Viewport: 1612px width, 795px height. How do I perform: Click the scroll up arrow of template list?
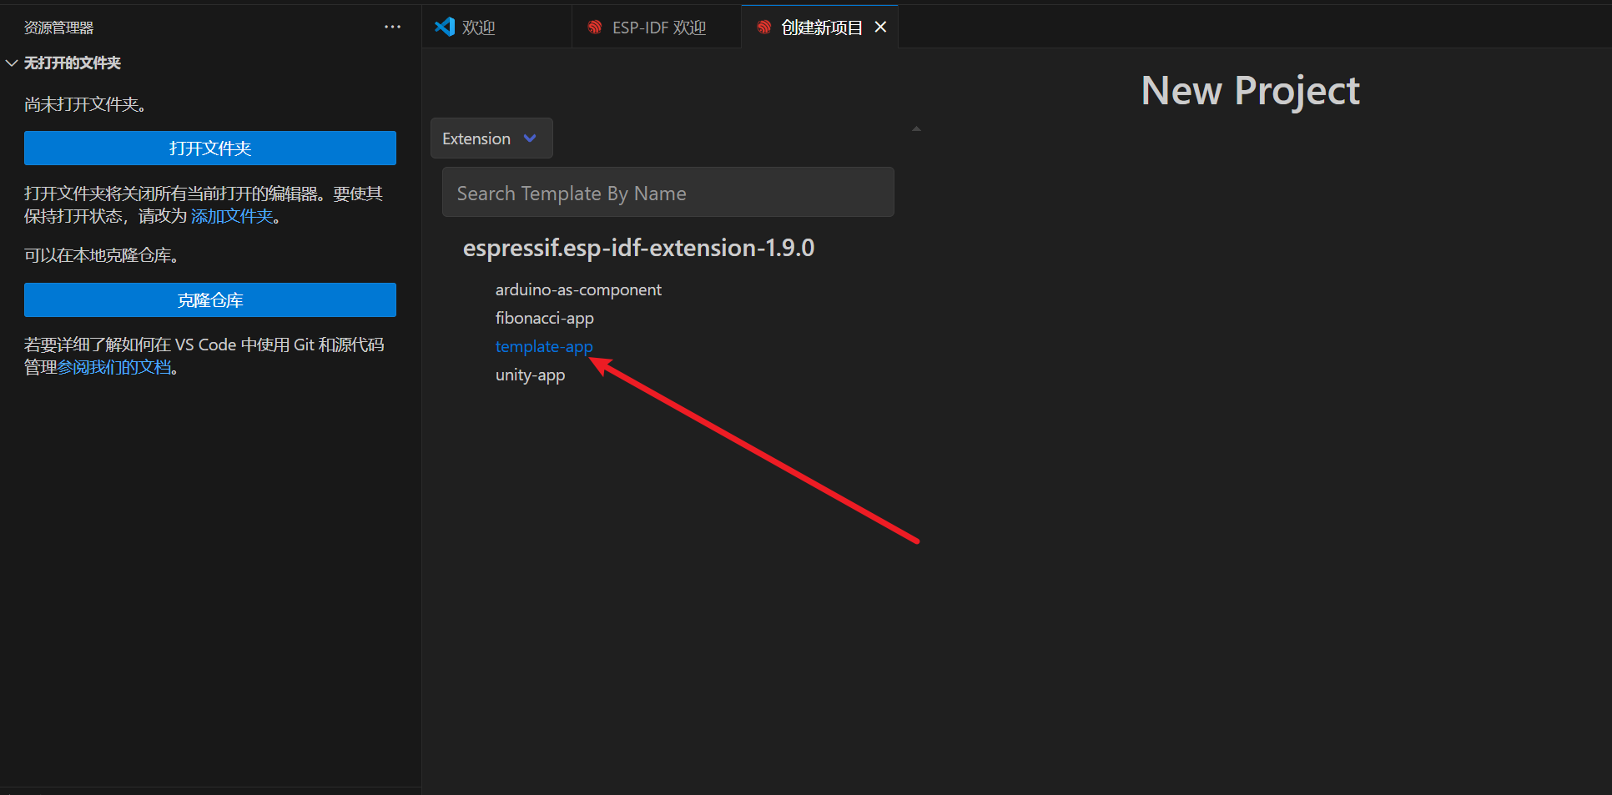click(x=916, y=128)
